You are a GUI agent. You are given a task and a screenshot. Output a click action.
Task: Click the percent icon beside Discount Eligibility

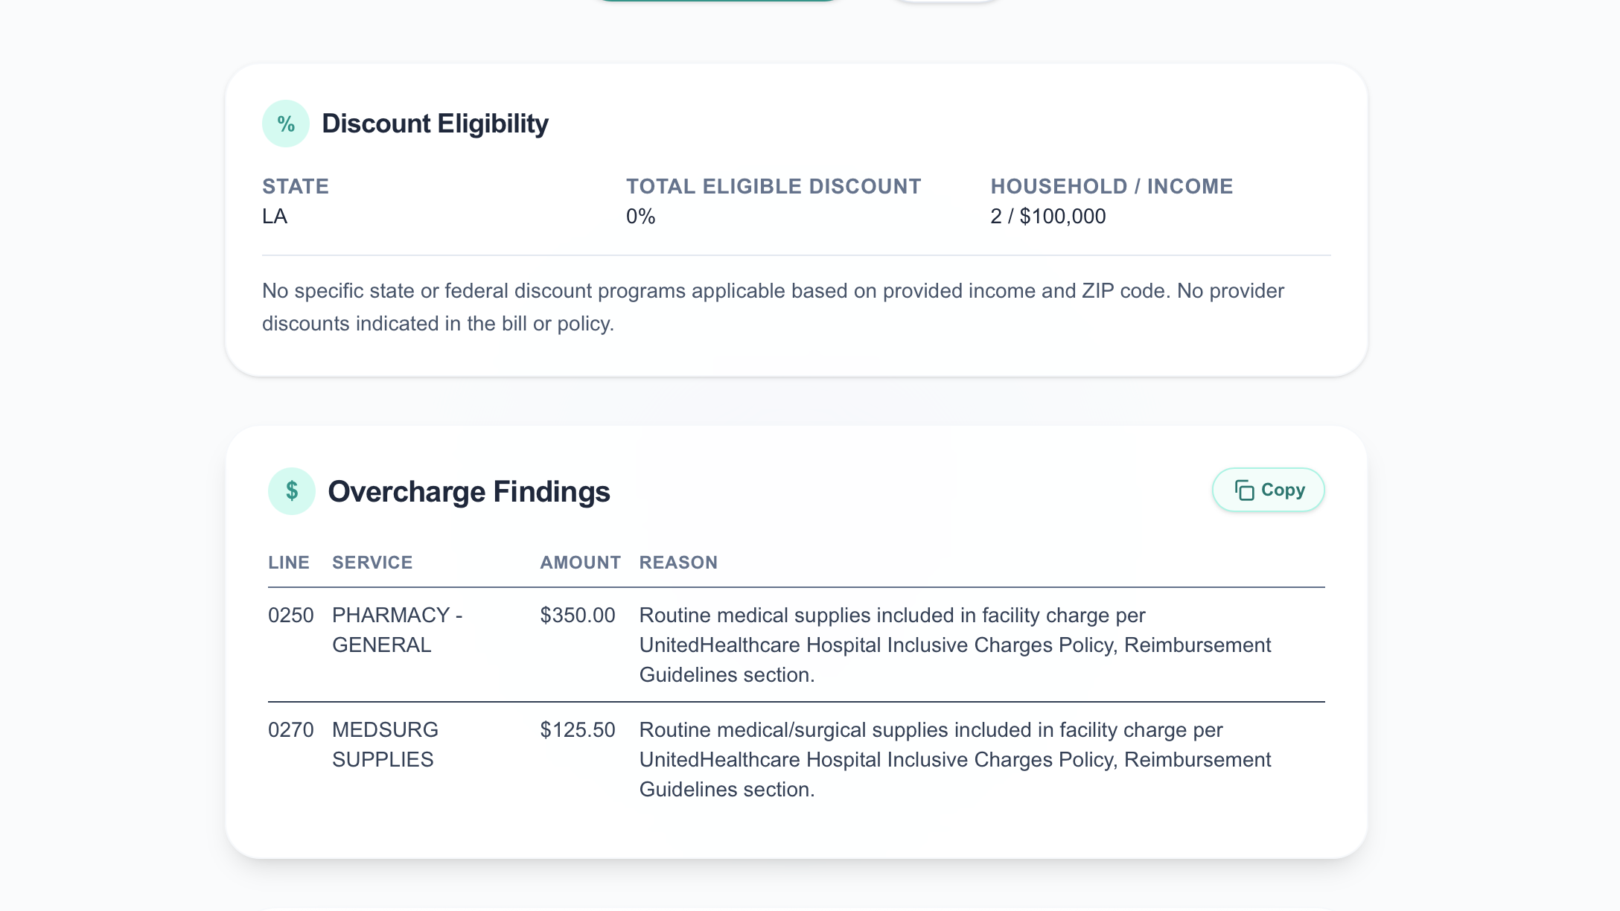tap(286, 124)
